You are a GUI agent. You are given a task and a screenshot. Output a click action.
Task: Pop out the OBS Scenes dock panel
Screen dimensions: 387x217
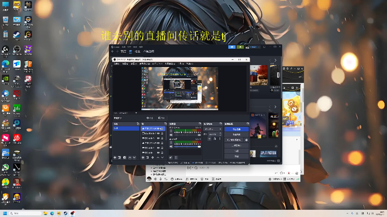point(138,124)
